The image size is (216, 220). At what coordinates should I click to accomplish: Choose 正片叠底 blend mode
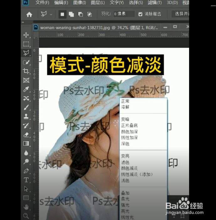pyautogui.click(x=129, y=125)
